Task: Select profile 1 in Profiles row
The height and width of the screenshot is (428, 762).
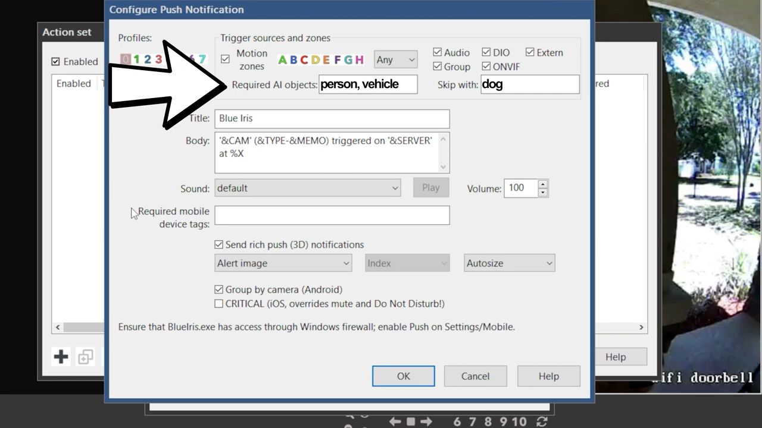Action: 136,59
